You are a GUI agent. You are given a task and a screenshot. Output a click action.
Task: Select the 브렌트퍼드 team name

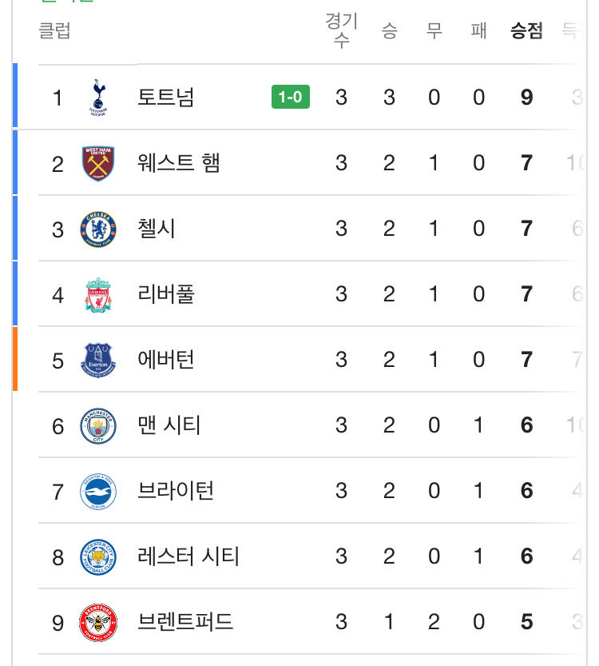click(x=185, y=622)
